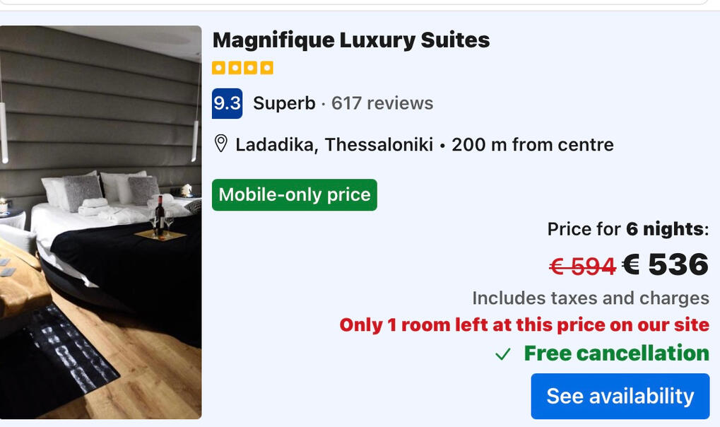Click the second yellow star icon
720x427 pixels.
pos(235,69)
